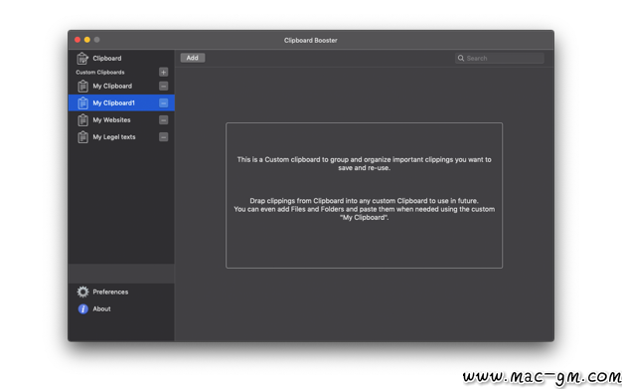Focus the Search input field
Image resolution: width=622 pixels, height=389 pixels.
coord(500,58)
